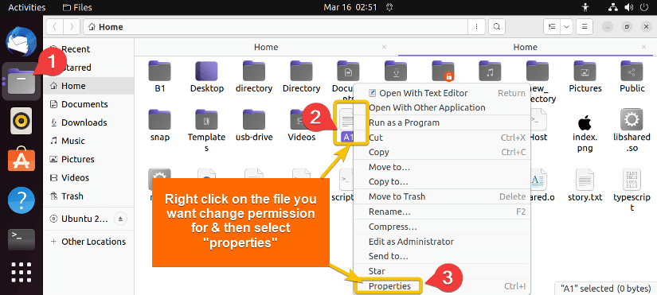Choose Send to… in the context menu
Viewport: 657px width, 295px height.
442,256
